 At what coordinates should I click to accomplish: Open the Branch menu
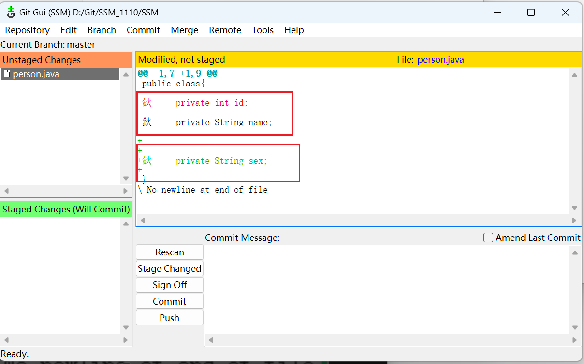pyautogui.click(x=102, y=30)
